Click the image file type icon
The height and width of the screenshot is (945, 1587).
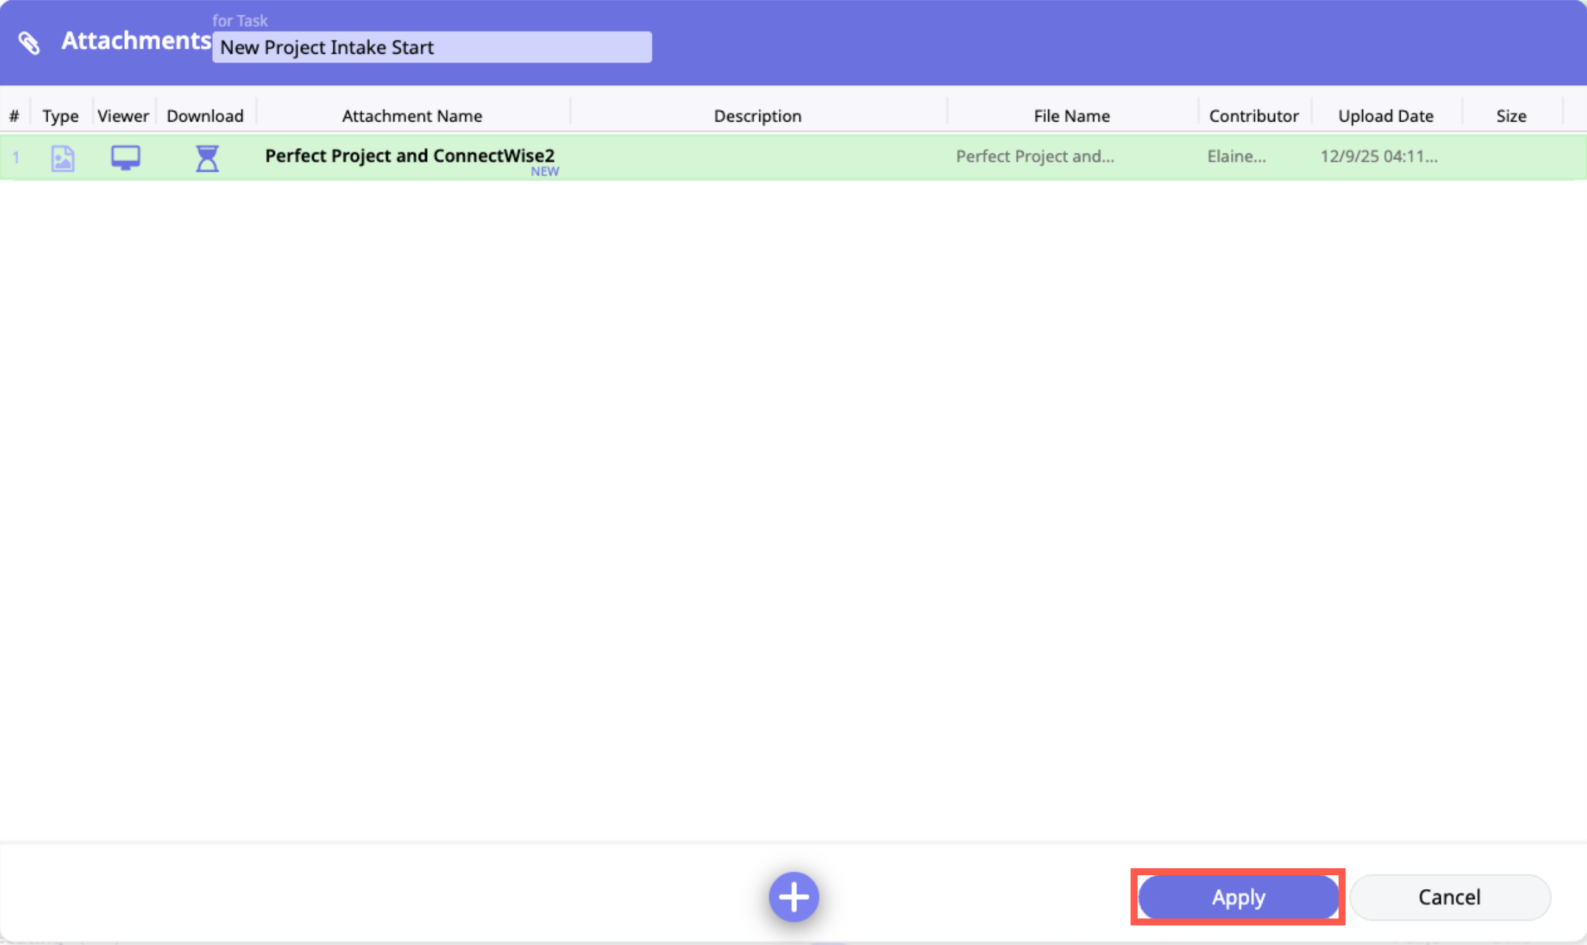click(x=62, y=158)
